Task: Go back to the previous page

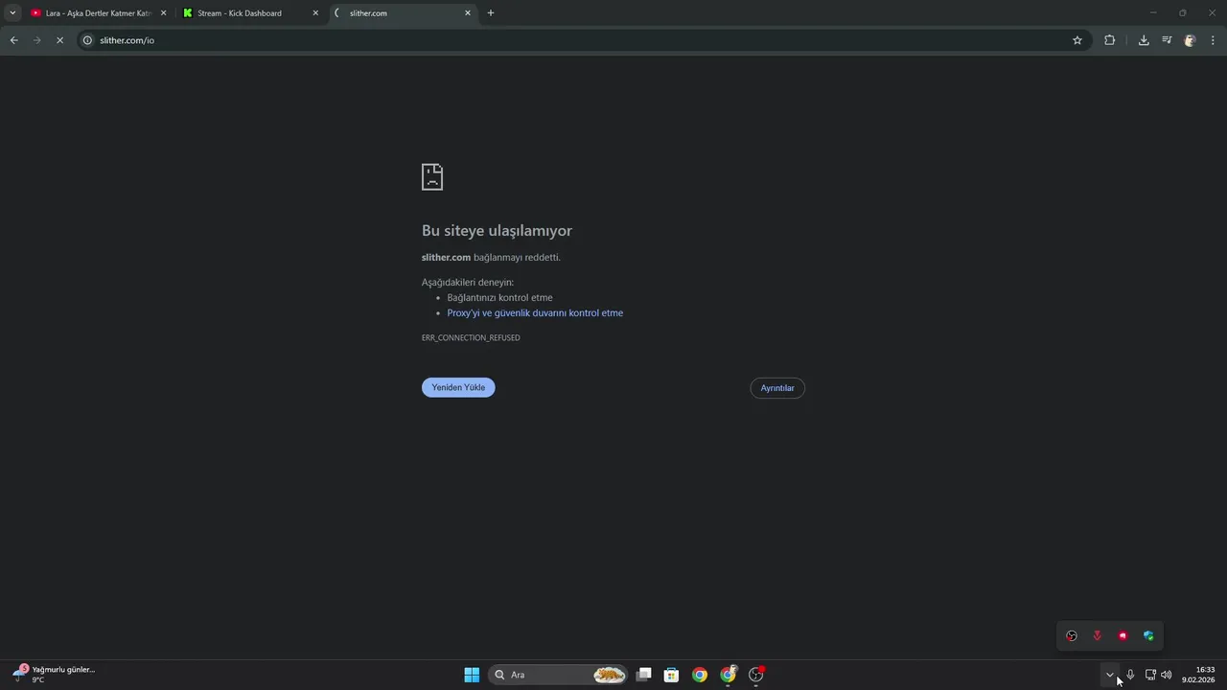Action: (13, 40)
